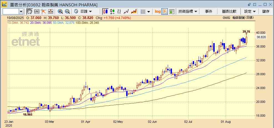Click the 28.000 price axis label
Image resolution: width=274 pixels, height=128 pixels.
click(261, 74)
